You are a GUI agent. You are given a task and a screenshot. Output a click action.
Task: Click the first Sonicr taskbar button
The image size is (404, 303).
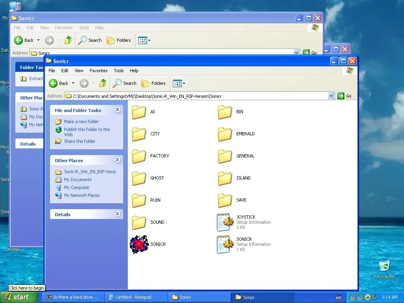coord(199,297)
